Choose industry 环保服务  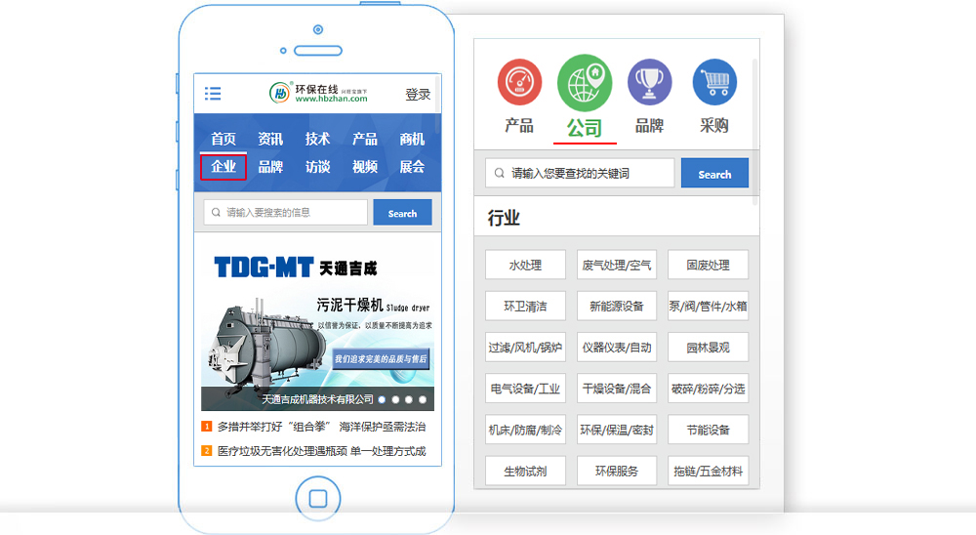pyautogui.click(x=617, y=471)
